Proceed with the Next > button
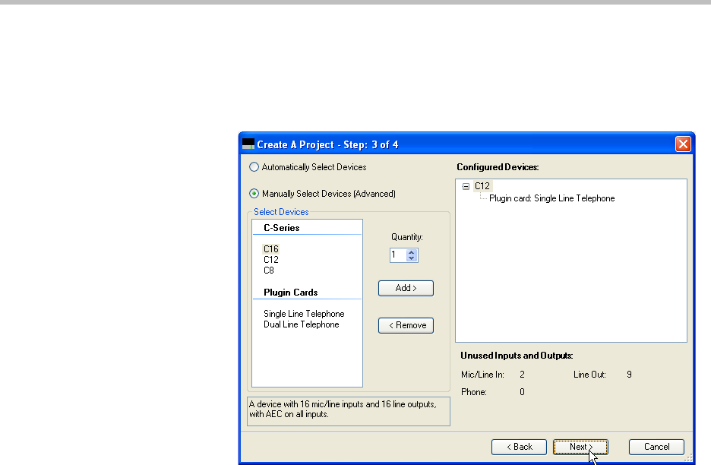 tap(581, 447)
